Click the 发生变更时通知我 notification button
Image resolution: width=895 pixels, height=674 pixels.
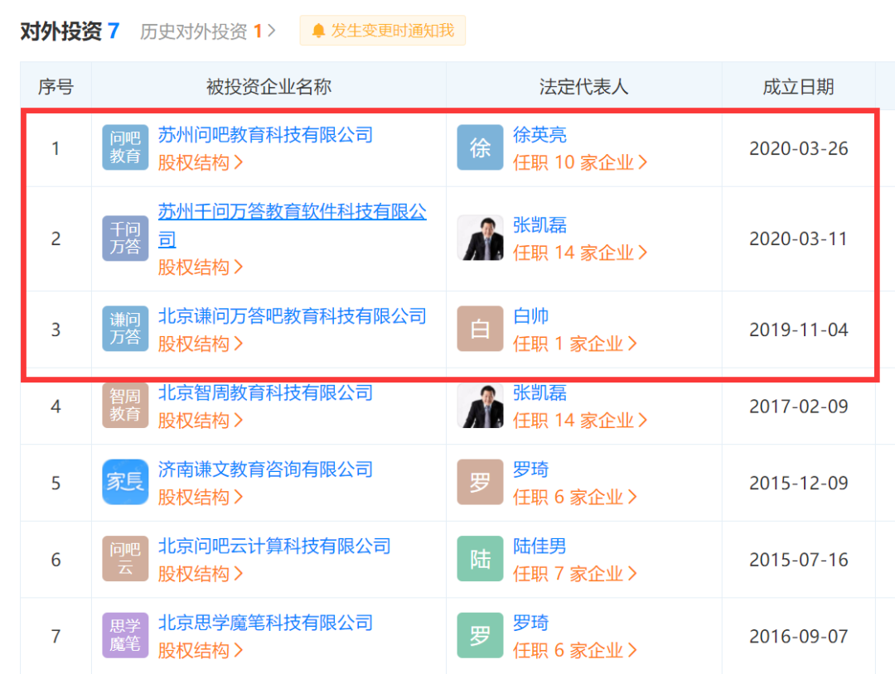click(x=383, y=31)
